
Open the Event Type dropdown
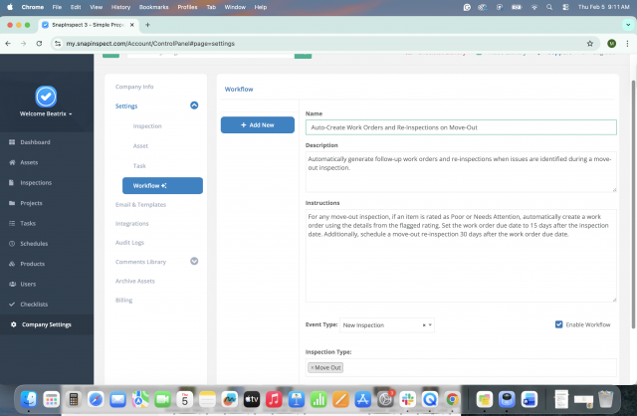pos(386,324)
